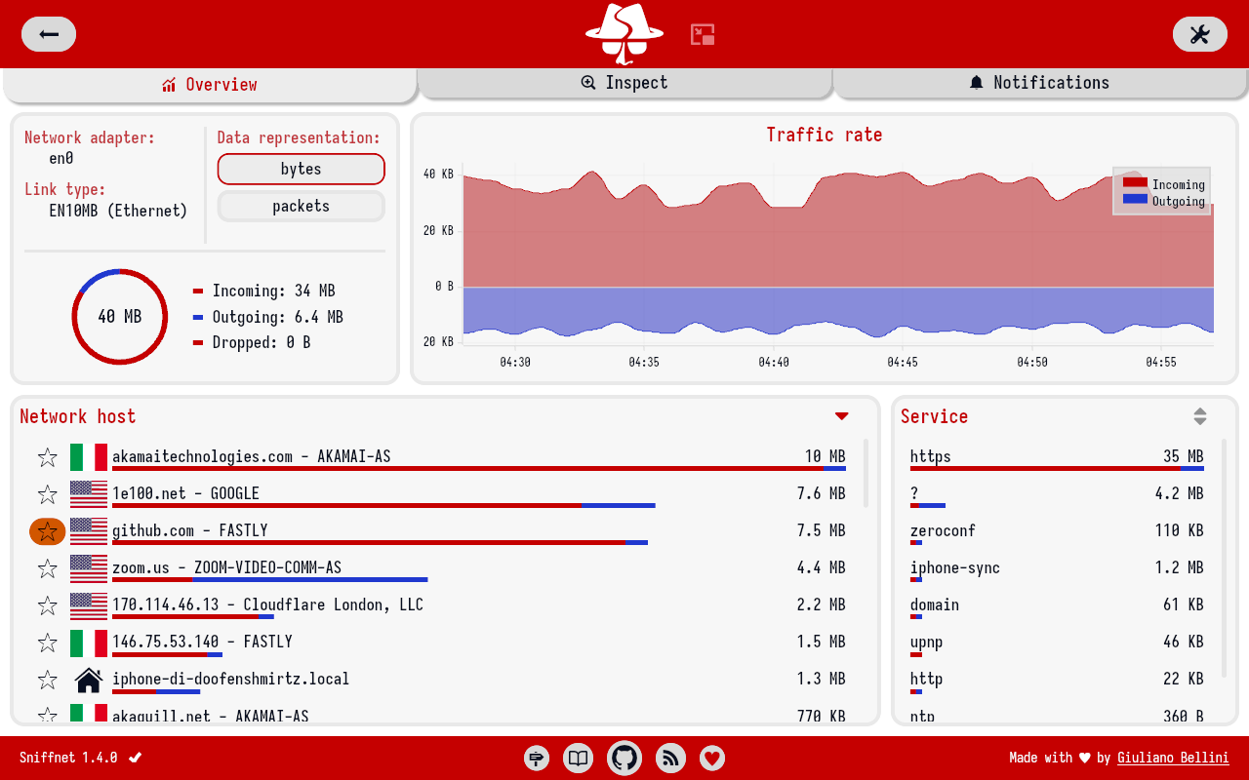Screen dimensions: 1249x780
Task: Click Italy flag of akamaitechnologies.com
Action: (x=89, y=456)
